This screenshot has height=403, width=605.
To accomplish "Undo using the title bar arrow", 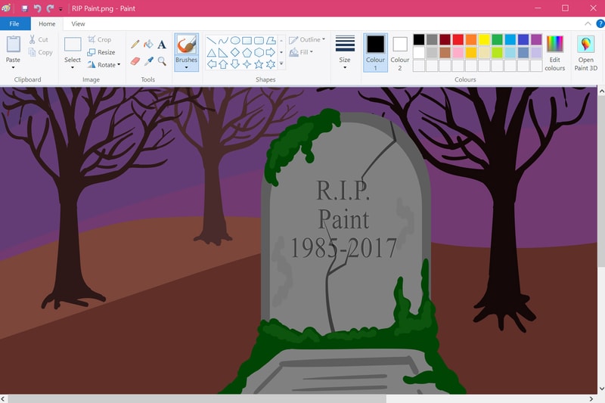I will point(37,8).
